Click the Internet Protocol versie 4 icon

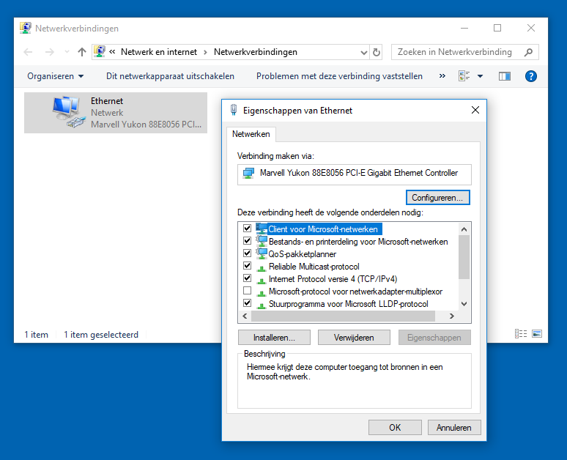click(262, 281)
